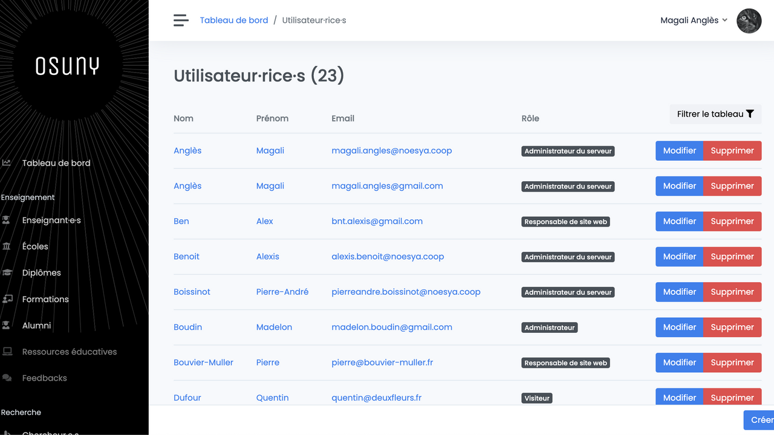This screenshot has width=774, height=435.
Task: Click the Écoles building icon
Action: [7, 246]
